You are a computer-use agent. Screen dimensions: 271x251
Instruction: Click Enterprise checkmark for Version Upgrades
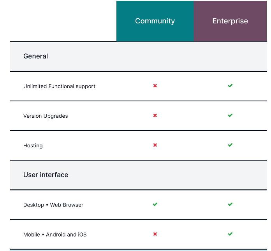click(230, 115)
